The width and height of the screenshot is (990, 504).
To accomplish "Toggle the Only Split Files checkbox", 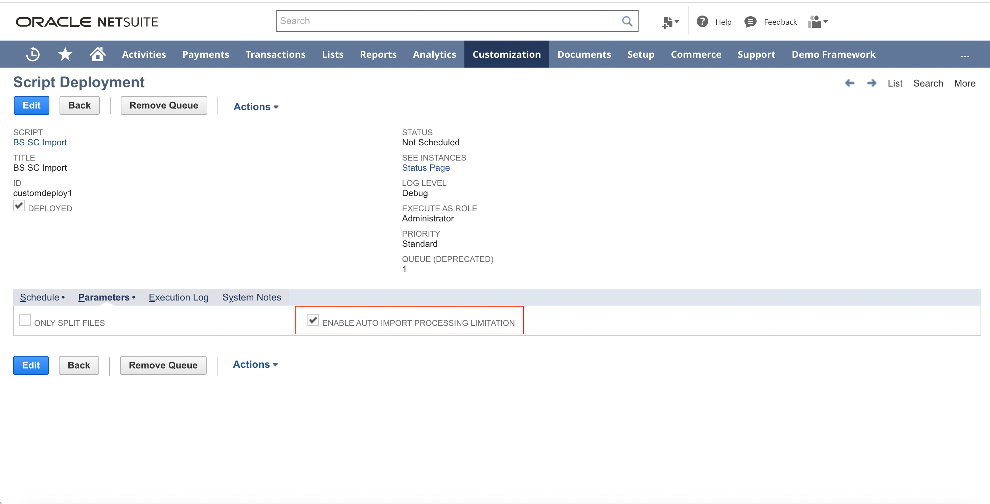I will (x=25, y=320).
